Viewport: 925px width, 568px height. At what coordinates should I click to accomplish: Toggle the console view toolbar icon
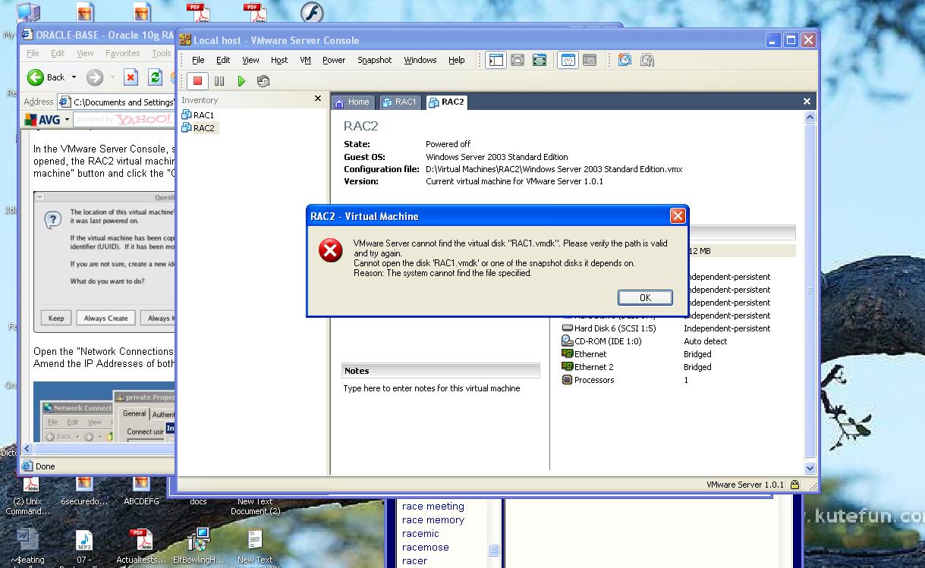click(568, 60)
